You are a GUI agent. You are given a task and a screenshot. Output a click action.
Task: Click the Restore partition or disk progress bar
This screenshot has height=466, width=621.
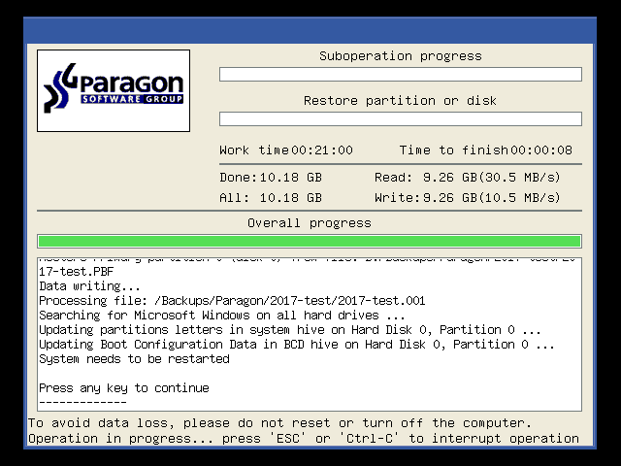pyautogui.click(x=400, y=119)
